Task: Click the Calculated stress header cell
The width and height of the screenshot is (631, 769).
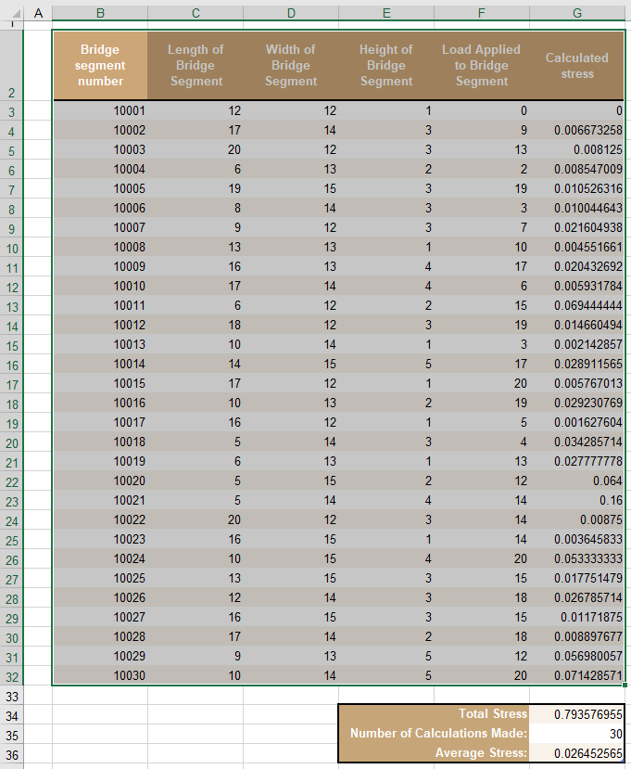Action: [577, 65]
